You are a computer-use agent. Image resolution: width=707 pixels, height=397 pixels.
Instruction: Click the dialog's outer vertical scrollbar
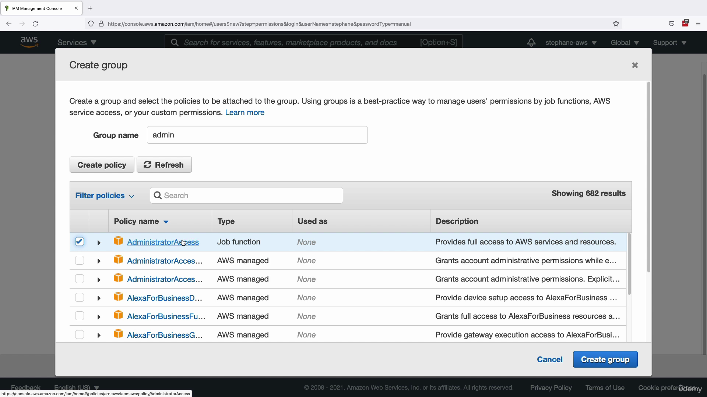click(648, 177)
